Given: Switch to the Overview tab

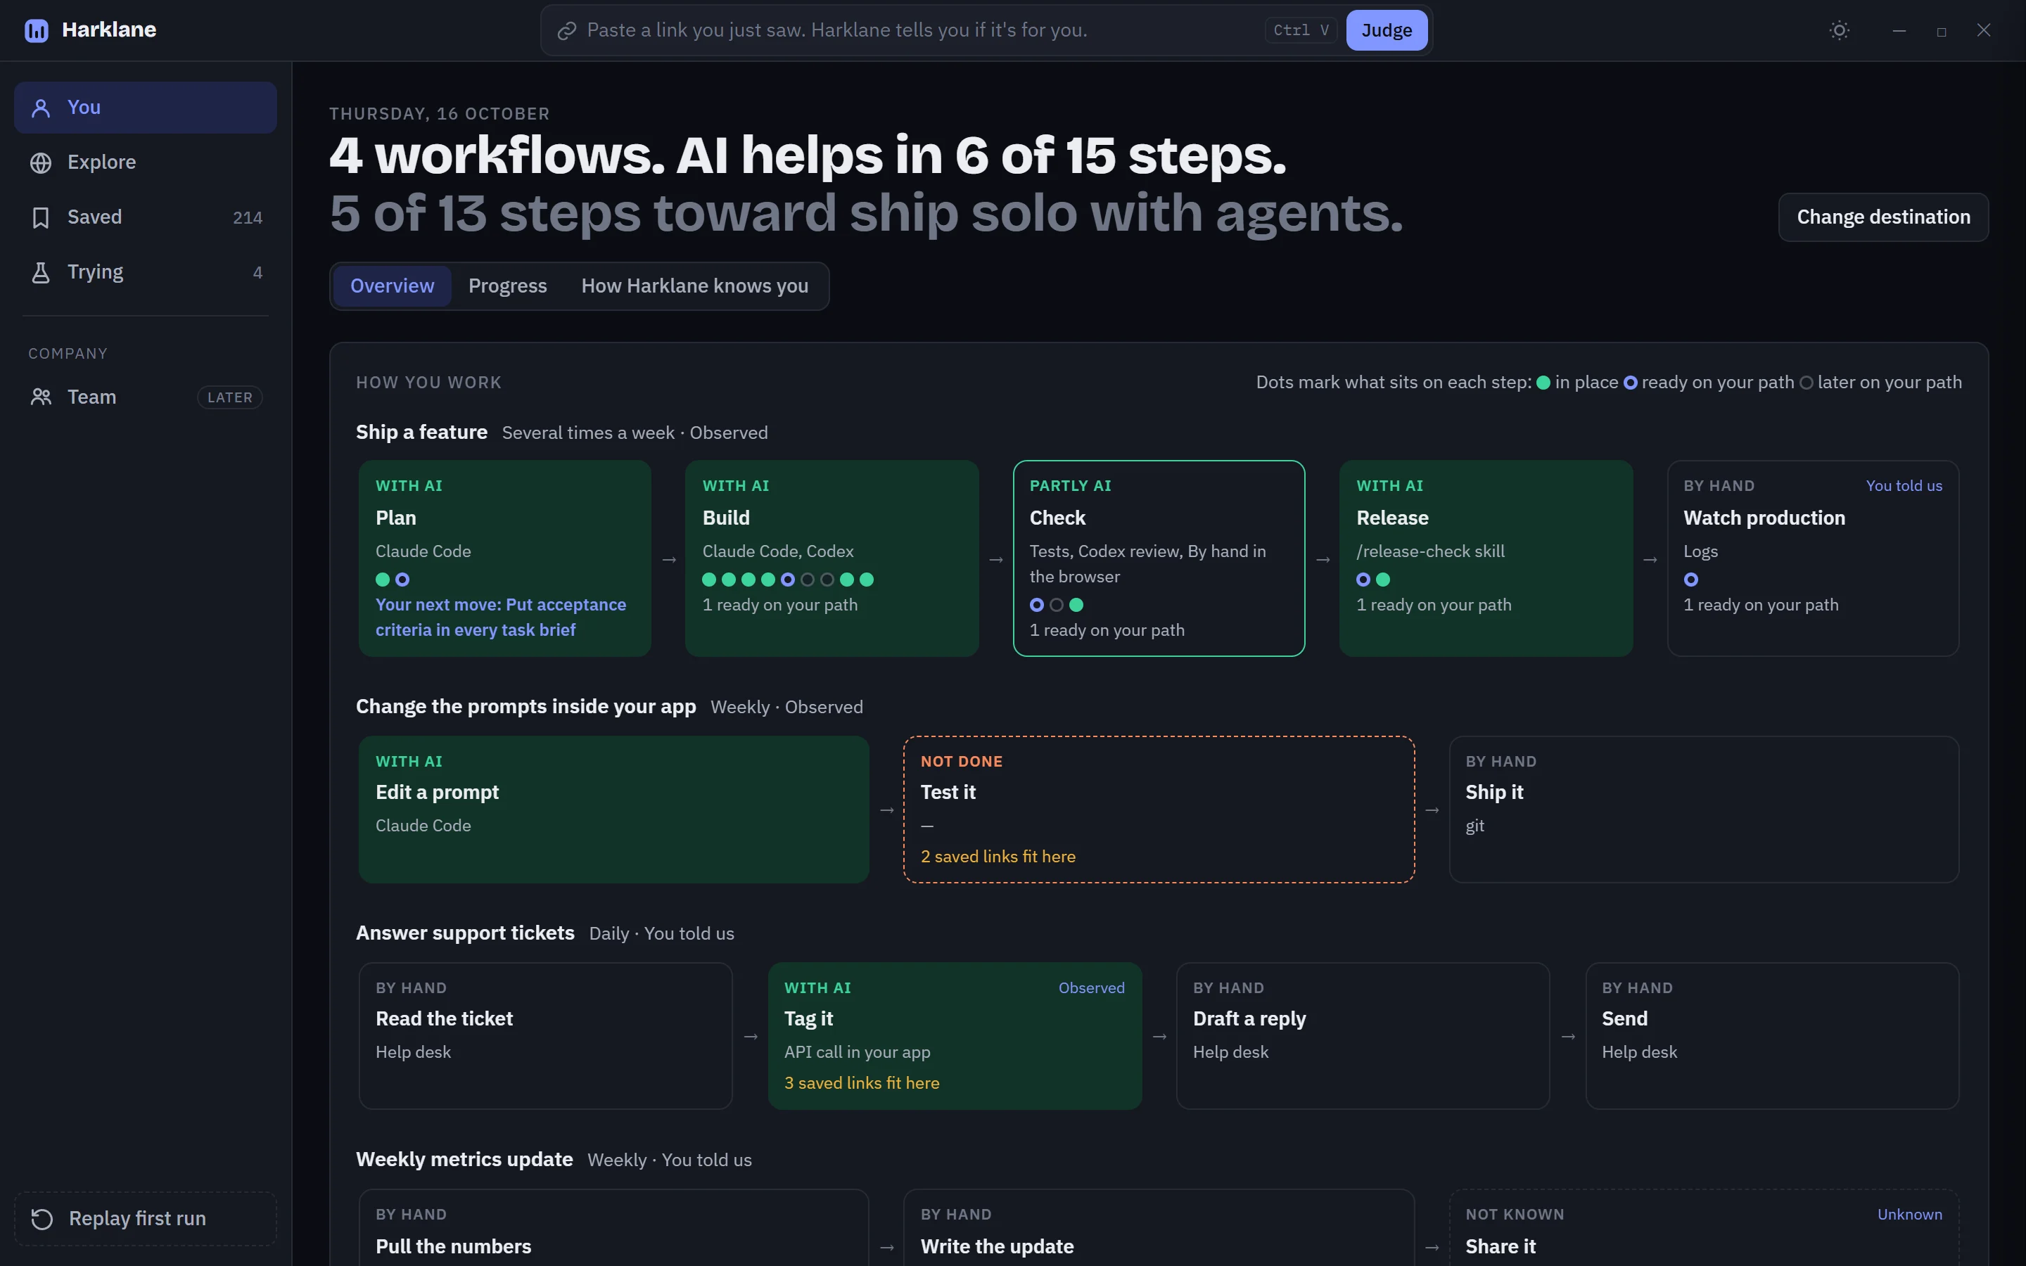Looking at the screenshot, I should (392, 286).
